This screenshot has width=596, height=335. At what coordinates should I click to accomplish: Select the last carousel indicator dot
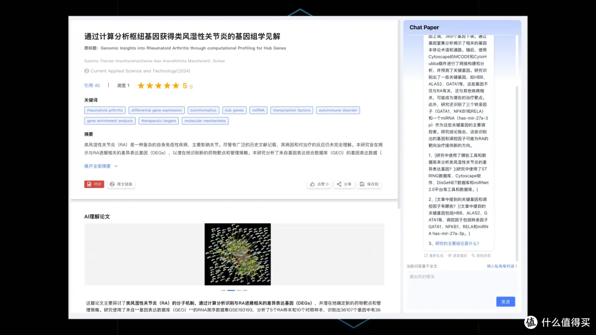tap(245, 290)
